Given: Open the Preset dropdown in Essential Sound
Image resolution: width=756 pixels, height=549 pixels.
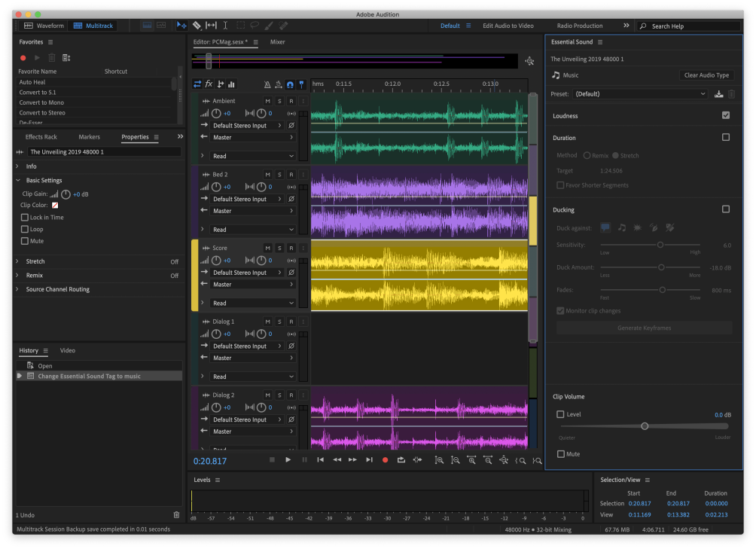Looking at the screenshot, I should click(640, 94).
